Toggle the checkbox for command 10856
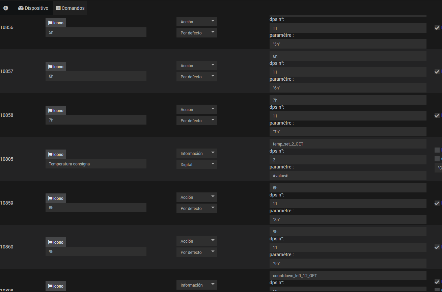The image size is (442, 292). [x=437, y=28]
